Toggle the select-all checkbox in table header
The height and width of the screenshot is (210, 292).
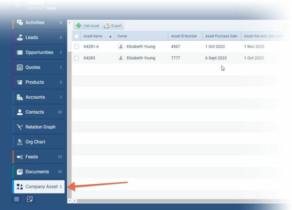point(76,36)
